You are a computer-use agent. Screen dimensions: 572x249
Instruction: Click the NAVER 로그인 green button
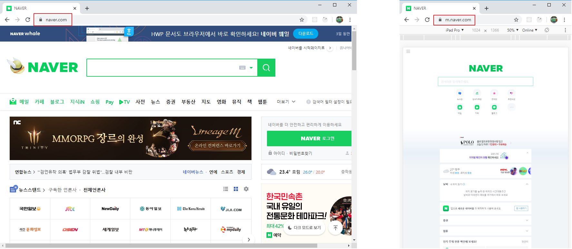coord(309,139)
